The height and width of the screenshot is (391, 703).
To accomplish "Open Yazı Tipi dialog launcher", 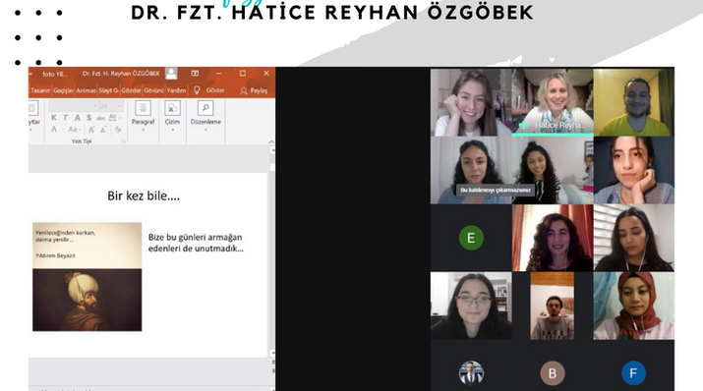I will click(x=123, y=141).
